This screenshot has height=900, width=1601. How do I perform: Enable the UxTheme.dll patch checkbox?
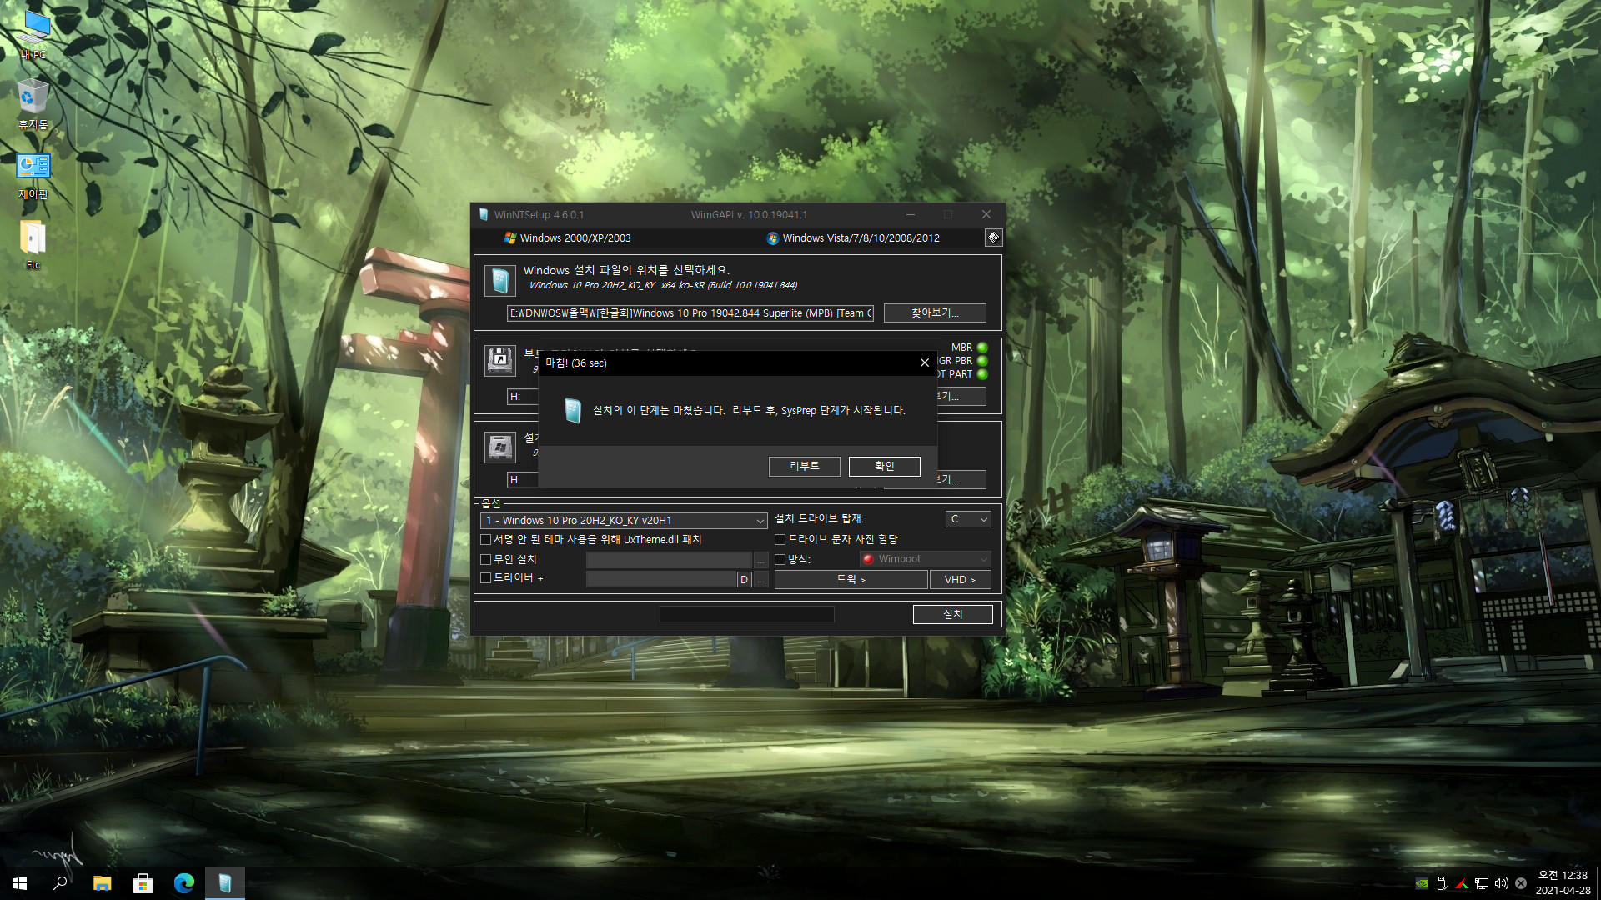485,540
